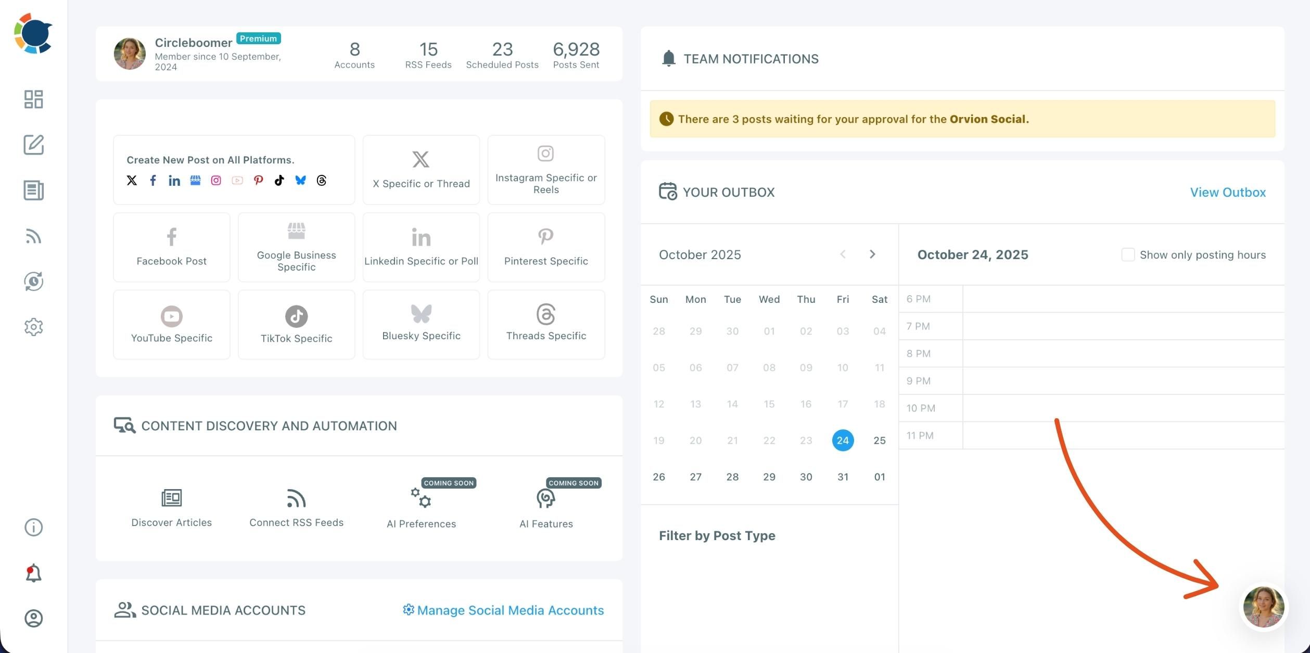The width and height of the screenshot is (1310, 653).
Task: Click the notification bell in sidebar
Action: [x=33, y=573]
